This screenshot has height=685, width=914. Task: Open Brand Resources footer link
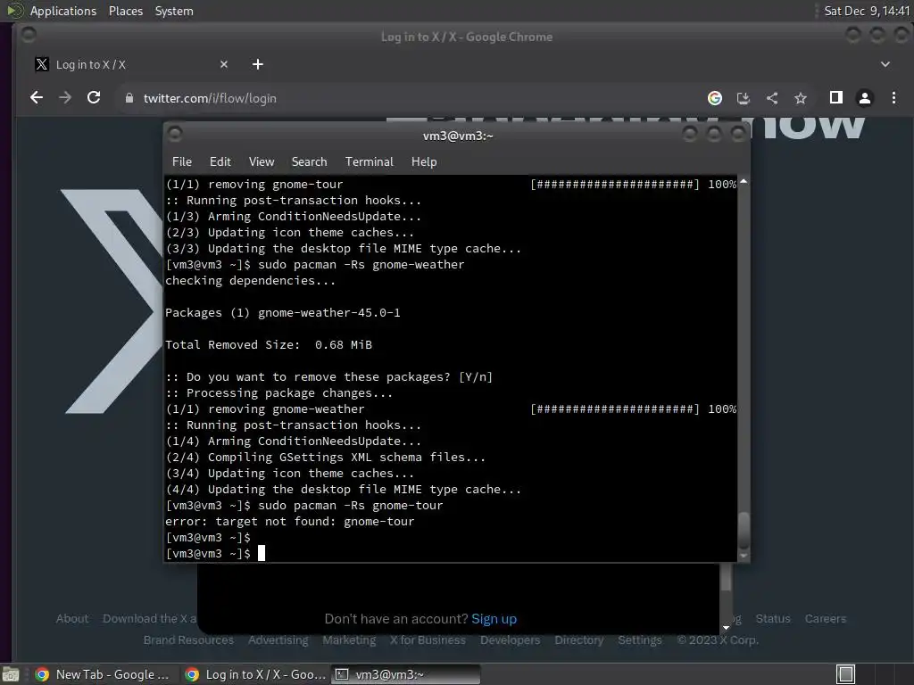[188, 640]
